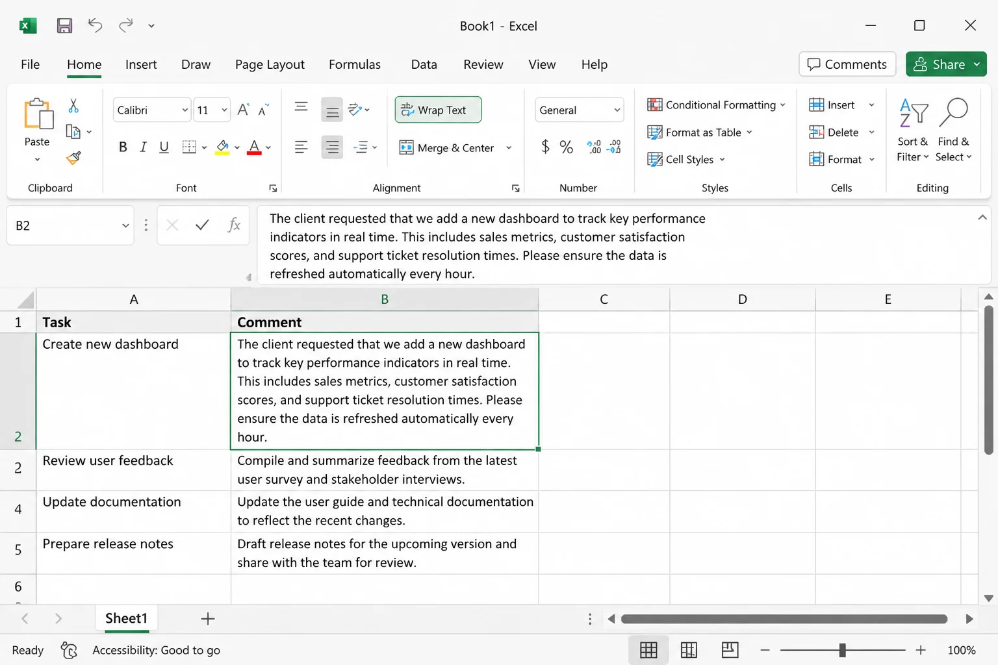Switch to the Insert tab
Image resolution: width=998 pixels, height=665 pixels.
click(x=141, y=64)
